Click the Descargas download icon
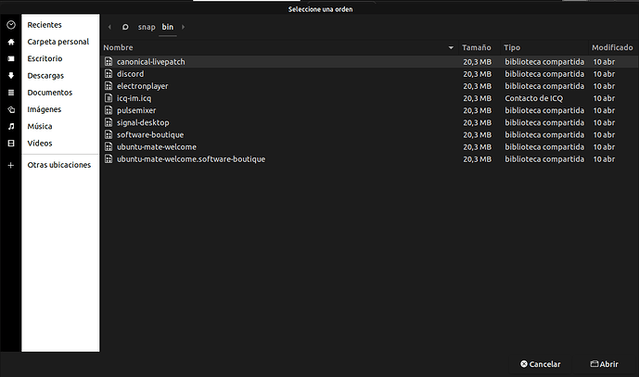Screen dimensions: 639x377 (x=11, y=76)
